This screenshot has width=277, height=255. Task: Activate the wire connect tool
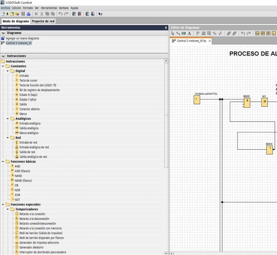pyautogui.click(x=178, y=33)
